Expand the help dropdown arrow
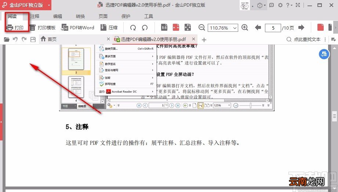This screenshot has height=192, width=338. pos(291,5)
